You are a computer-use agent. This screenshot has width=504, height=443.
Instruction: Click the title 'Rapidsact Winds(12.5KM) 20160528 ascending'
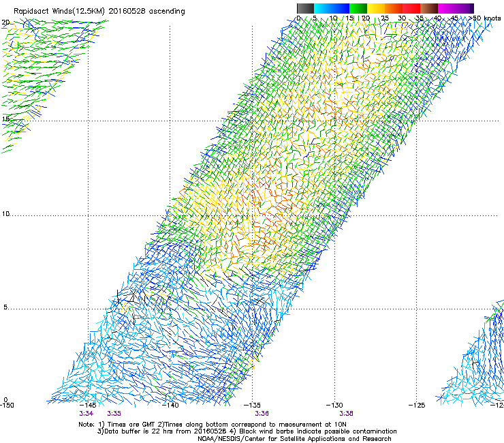99,12
